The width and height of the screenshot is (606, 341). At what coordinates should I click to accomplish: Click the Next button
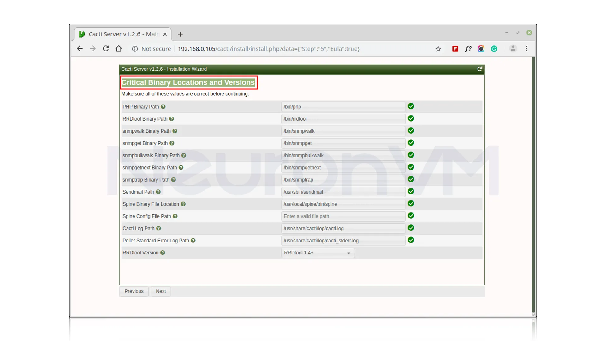(161, 291)
